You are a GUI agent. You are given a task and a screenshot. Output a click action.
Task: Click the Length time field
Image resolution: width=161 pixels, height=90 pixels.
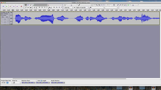[43, 83]
